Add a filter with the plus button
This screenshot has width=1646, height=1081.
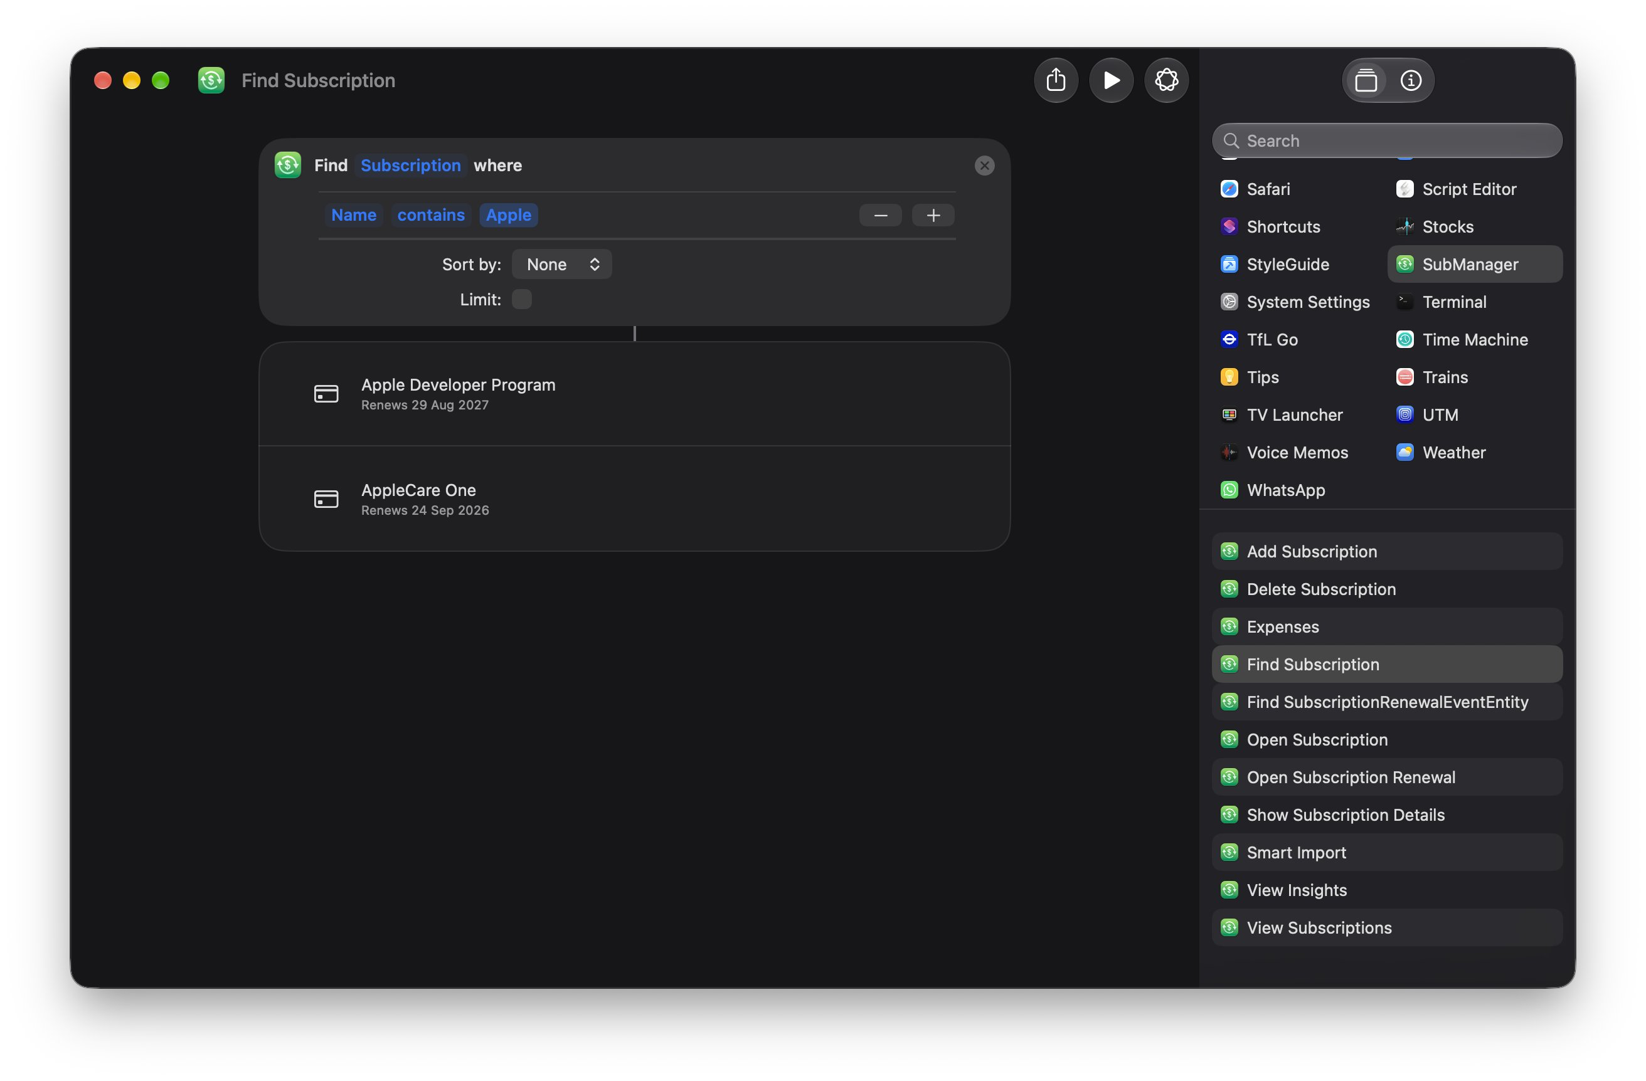(933, 216)
